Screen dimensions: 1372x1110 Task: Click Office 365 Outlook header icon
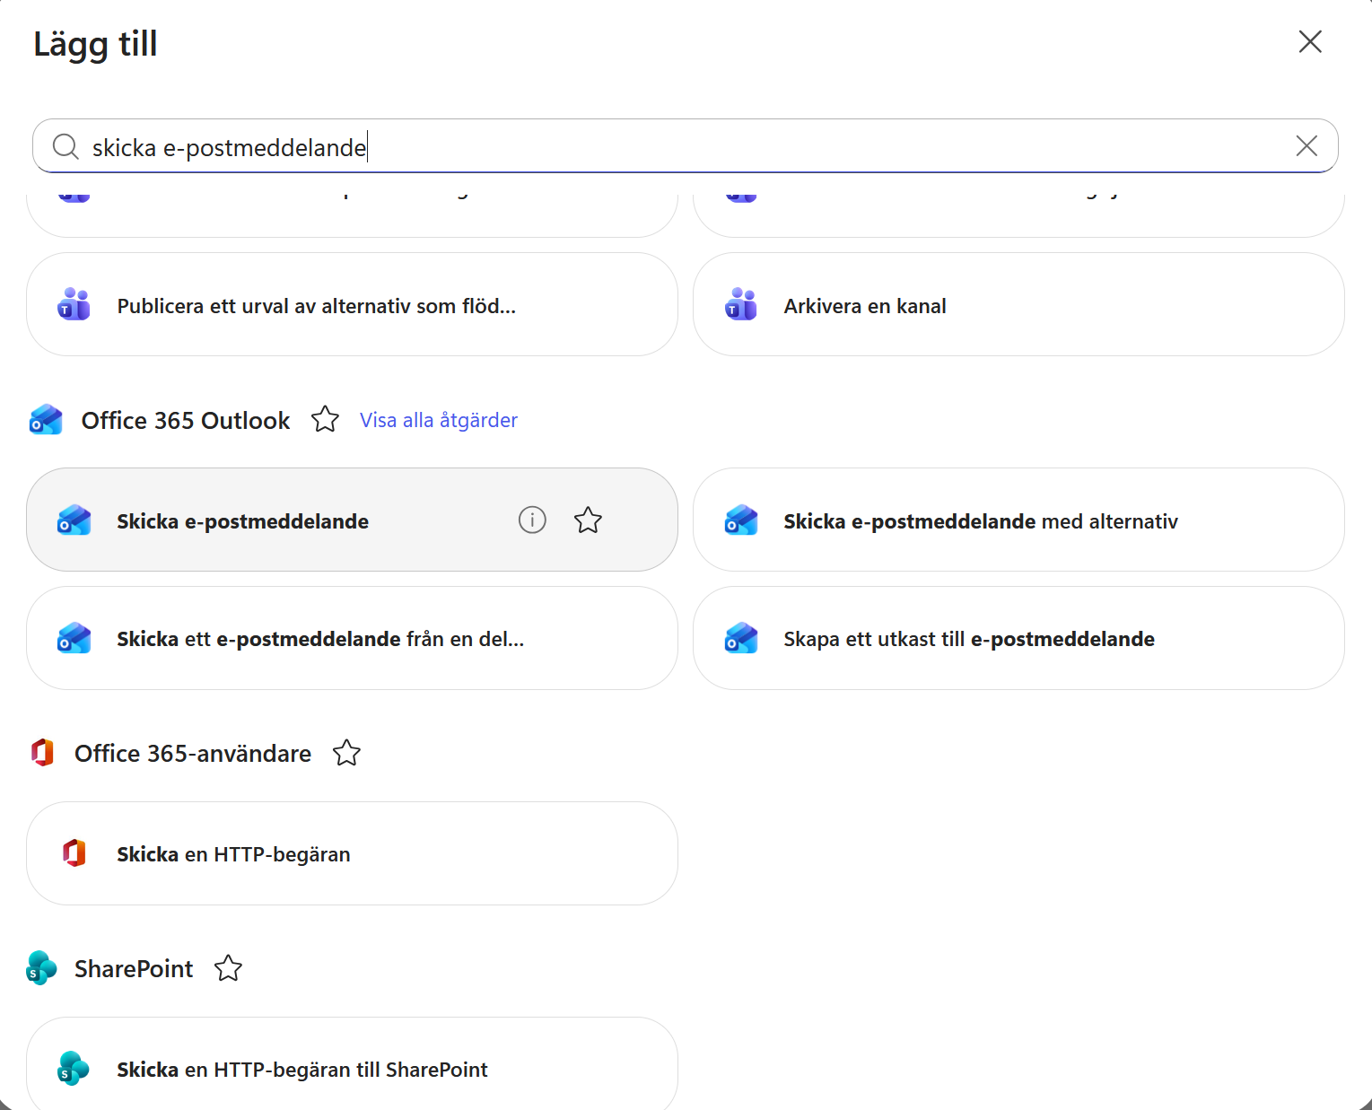pyautogui.click(x=46, y=420)
